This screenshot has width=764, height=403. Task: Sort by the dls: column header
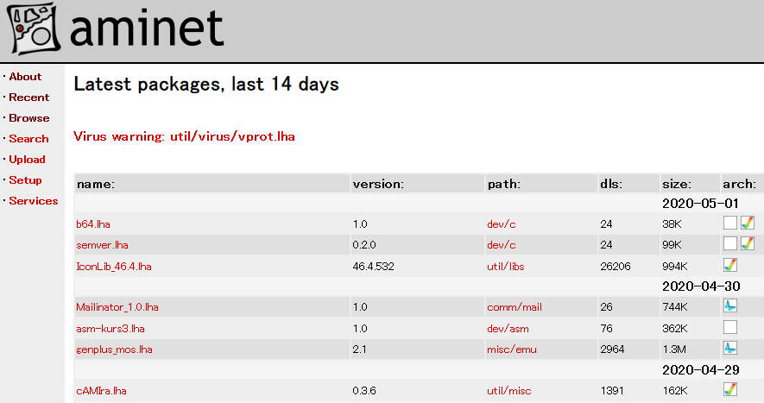point(611,184)
